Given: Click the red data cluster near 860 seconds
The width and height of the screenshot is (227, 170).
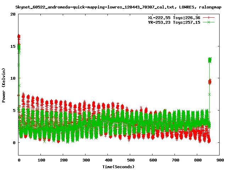Looking at the screenshot, I should pos(210,82).
